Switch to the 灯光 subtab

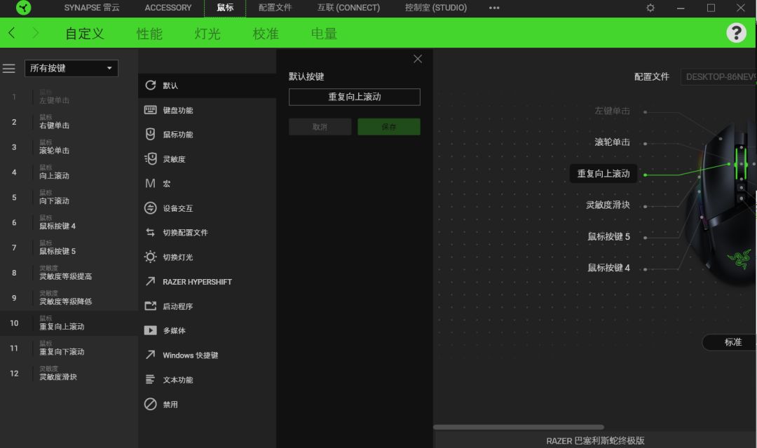(x=207, y=34)
